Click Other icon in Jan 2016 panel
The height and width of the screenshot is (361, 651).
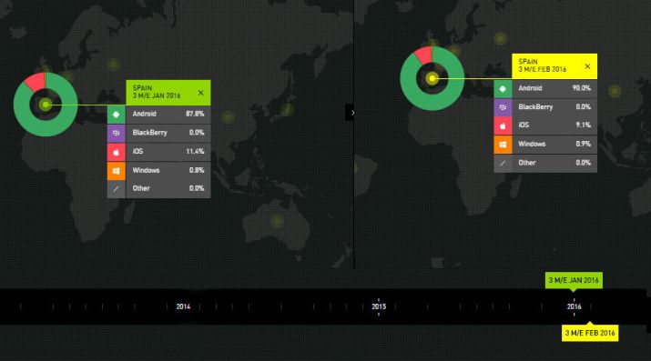pos(117,189)
